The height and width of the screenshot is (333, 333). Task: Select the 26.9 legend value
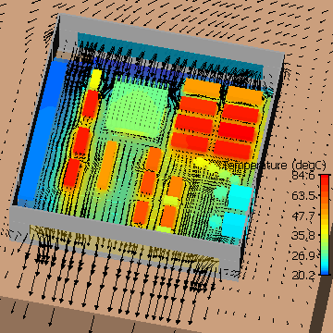click(x=302, y=255)
